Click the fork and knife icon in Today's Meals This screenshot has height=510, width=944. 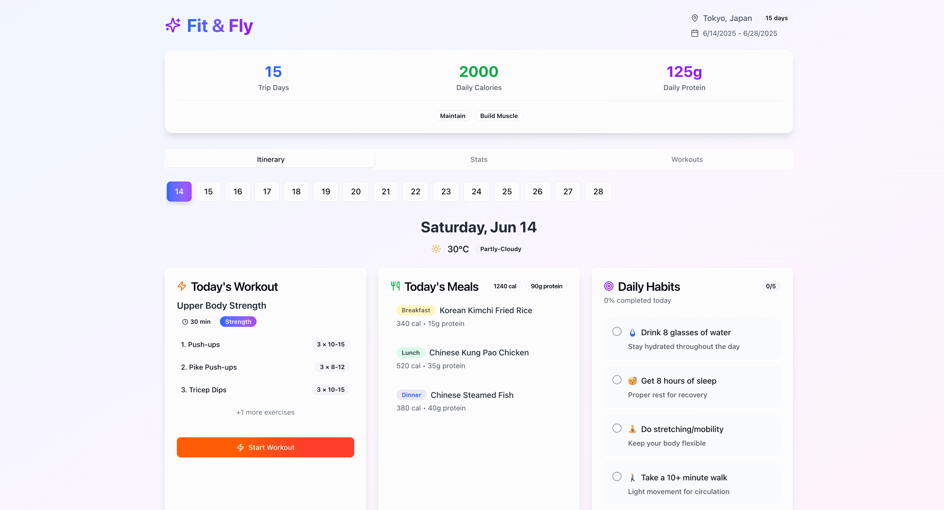[x=395, y=286]
